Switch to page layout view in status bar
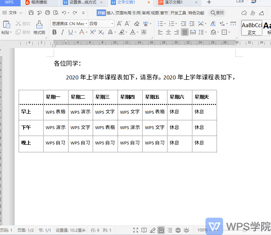This screenshot has height=235, width=271. coord(161,230)
